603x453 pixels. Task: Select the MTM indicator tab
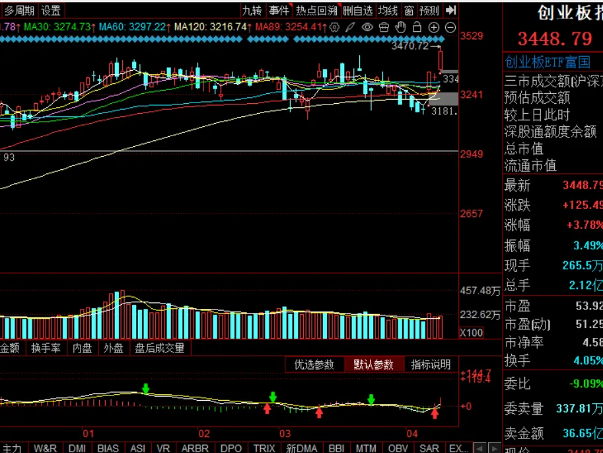coord(366,448)
